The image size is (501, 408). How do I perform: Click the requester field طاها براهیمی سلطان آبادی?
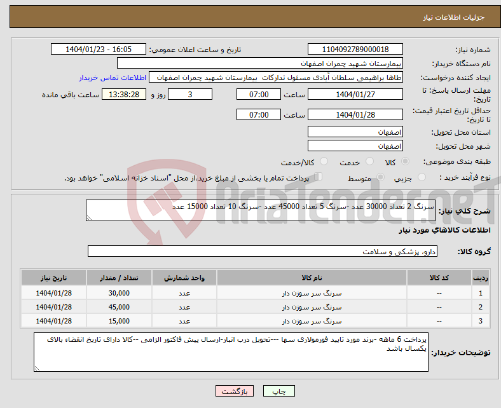[276, 78]
